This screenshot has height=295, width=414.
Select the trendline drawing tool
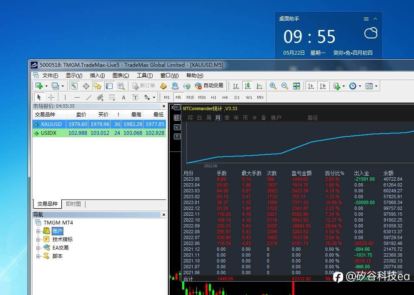pyautogui.click(x=89, y=97)
